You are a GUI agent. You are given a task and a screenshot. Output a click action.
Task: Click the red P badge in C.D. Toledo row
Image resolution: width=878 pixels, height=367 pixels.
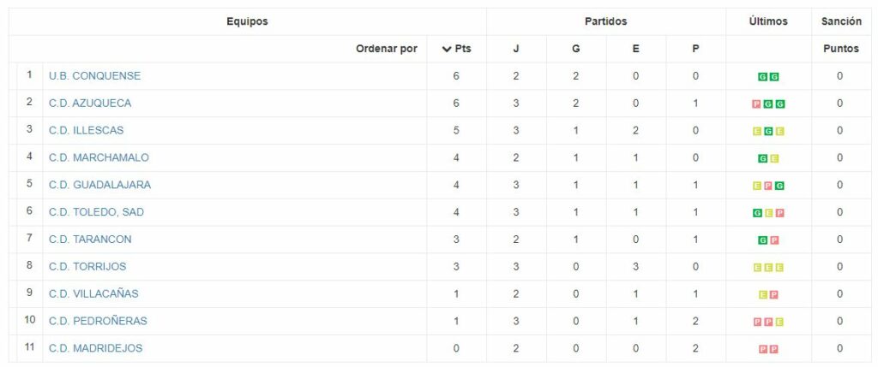pyautogui.click(x=779, y=213)
